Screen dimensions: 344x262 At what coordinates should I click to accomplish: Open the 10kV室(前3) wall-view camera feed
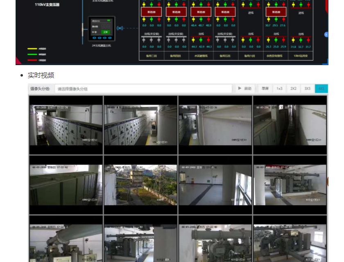click(x=215, y=125)
